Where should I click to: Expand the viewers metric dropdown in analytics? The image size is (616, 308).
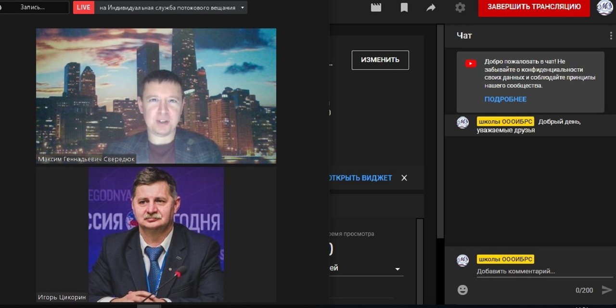(397, 269)
